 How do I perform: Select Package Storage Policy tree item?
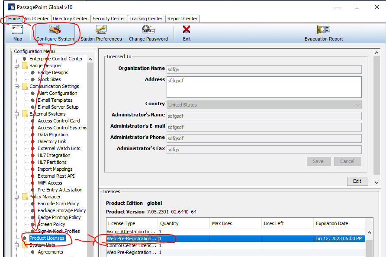(x=62, y=210)
